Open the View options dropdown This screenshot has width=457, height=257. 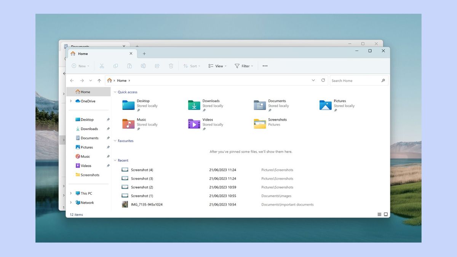[x=217, y=66]
